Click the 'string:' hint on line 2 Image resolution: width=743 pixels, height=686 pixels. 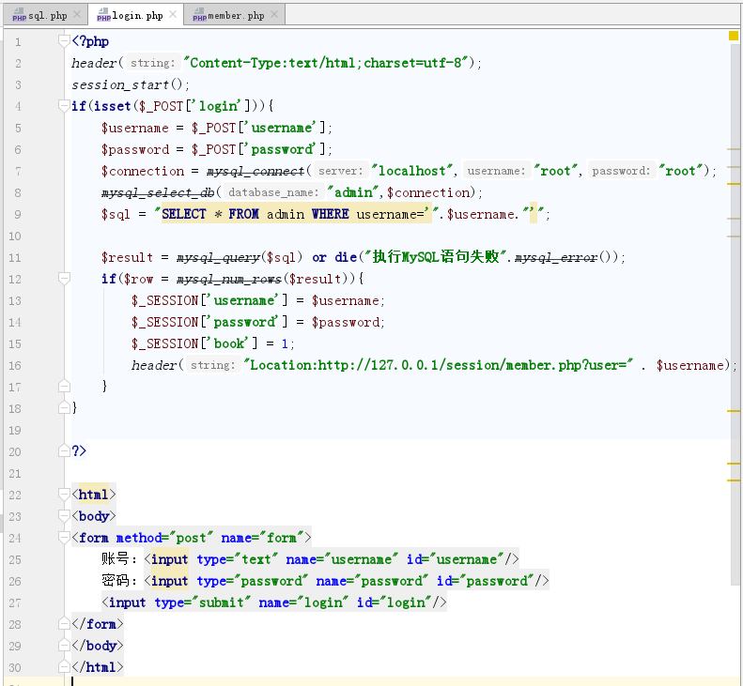point(152,63)
